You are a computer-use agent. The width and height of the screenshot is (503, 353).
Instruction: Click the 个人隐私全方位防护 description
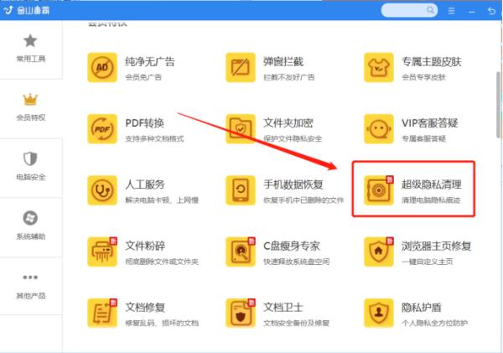[x=434, y=323]
